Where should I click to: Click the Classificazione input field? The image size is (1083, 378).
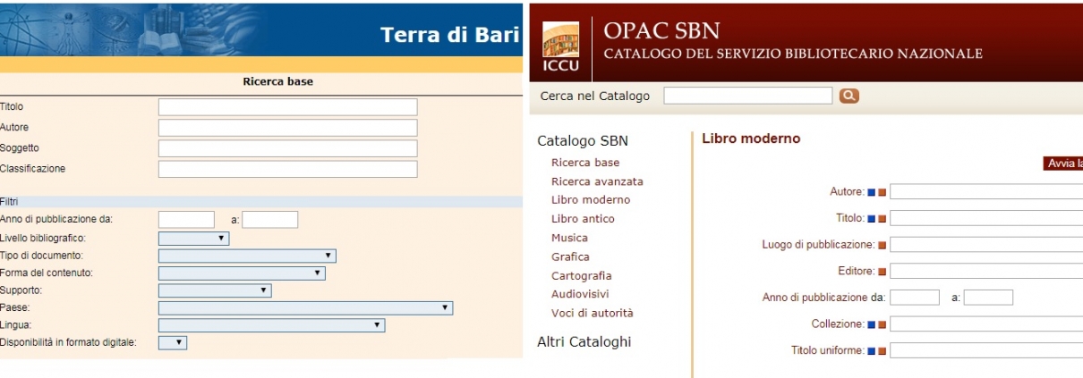click(x=287, y=169)
